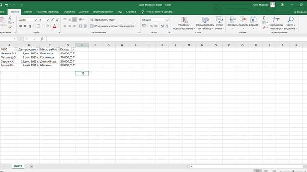Toggle align text left
This screenshot has height=172, width=307.
tap(65, 26)
